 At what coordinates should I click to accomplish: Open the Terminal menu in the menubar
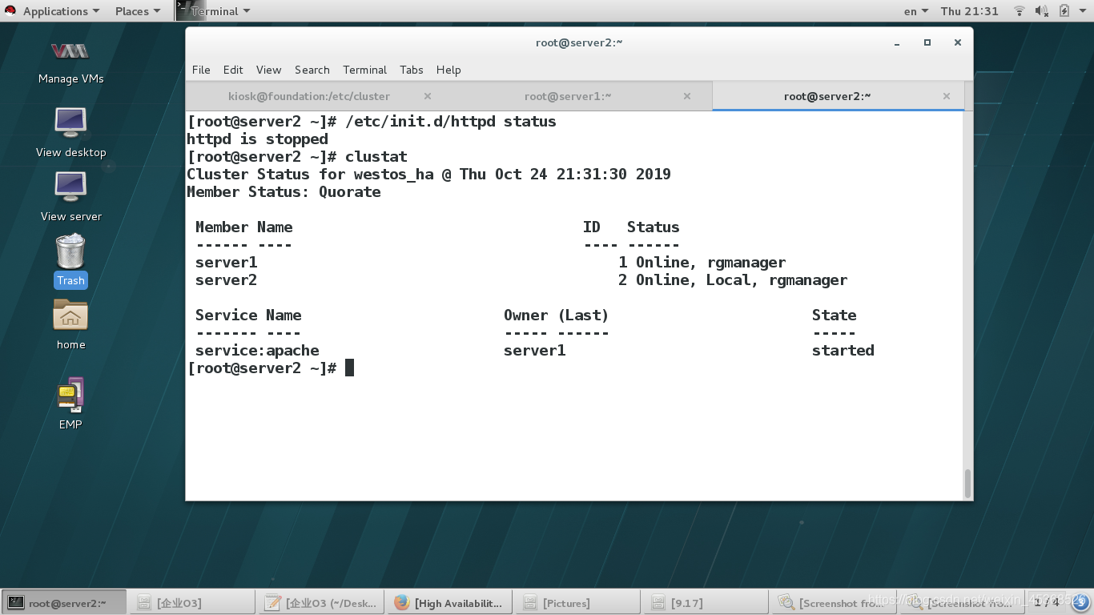tap(364, 70)
